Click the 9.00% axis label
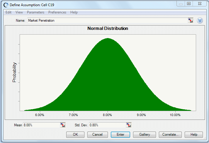This screenshot has width=209, height=143. [x=141, y=115]
